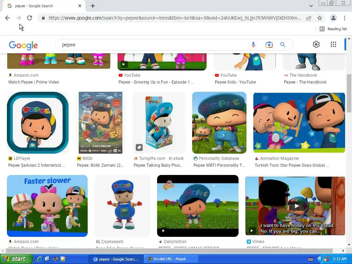Search by image with the camera icon
Viewport: 352px width, 264px height.
269,45
